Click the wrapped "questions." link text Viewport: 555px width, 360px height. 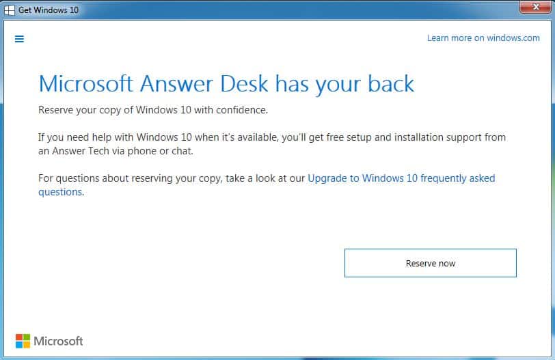62,192
